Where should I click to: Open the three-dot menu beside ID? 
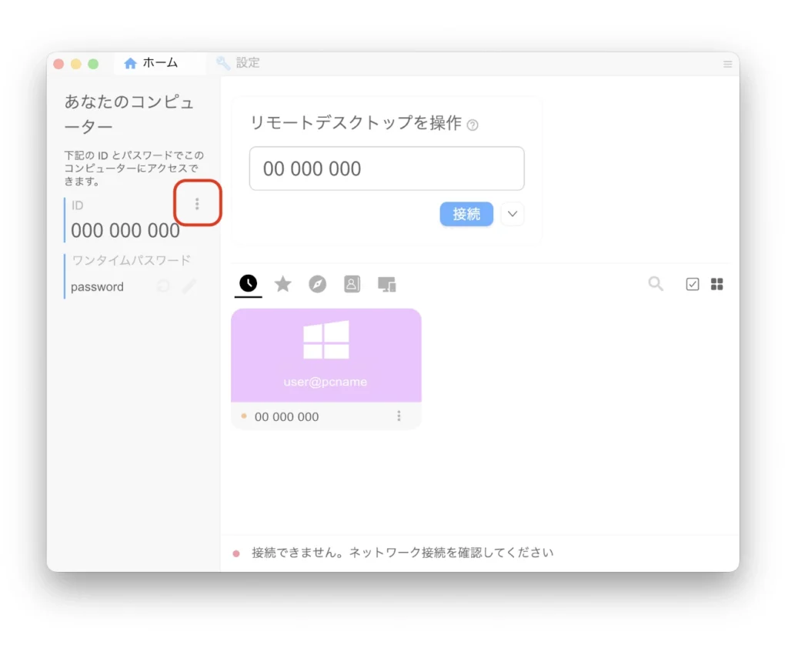(197, 204)
